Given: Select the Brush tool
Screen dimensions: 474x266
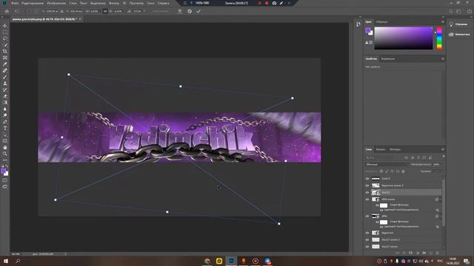Looking at the screenshot, I should 5,77.
